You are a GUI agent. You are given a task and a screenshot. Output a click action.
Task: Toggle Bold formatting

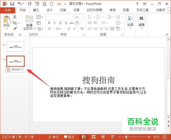49,23
